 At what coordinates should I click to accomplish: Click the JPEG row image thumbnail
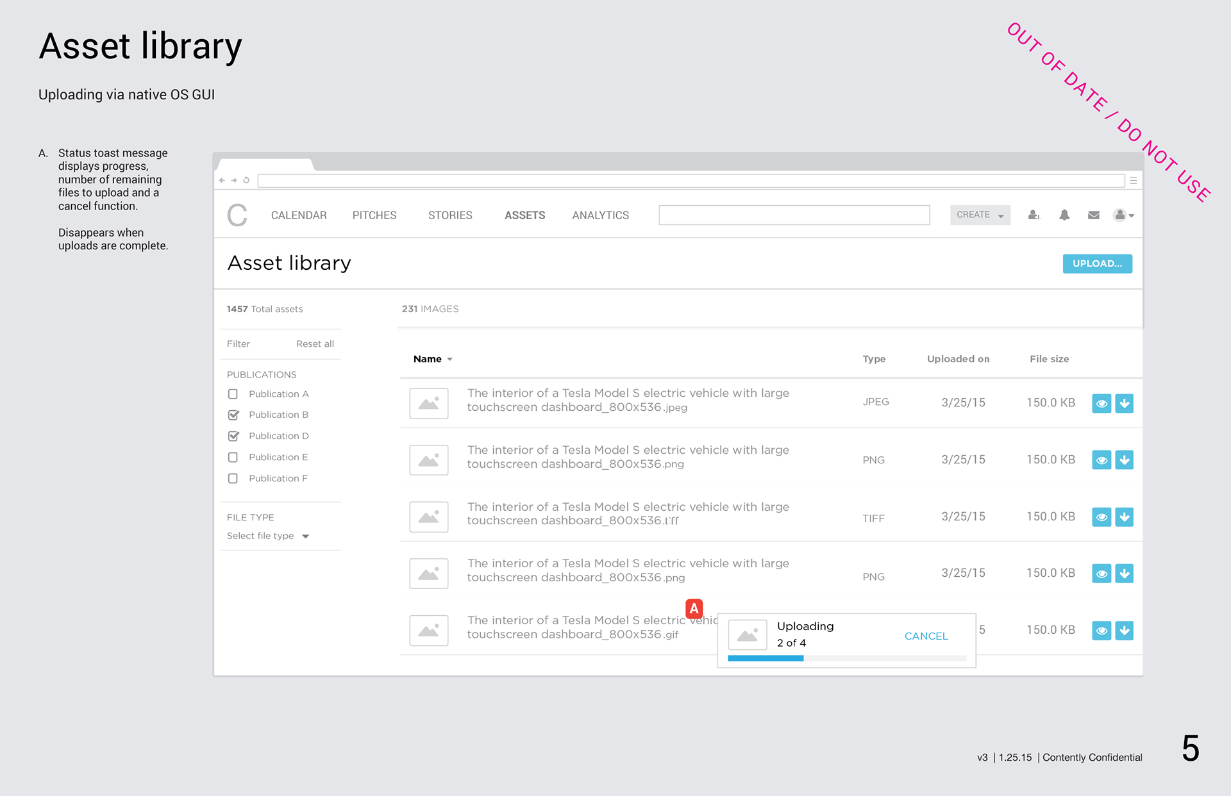429,403
